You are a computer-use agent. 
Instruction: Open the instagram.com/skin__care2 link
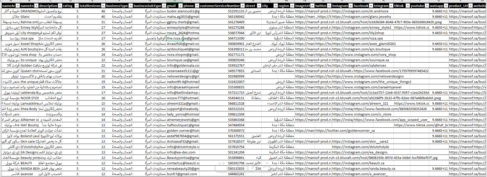360,141
